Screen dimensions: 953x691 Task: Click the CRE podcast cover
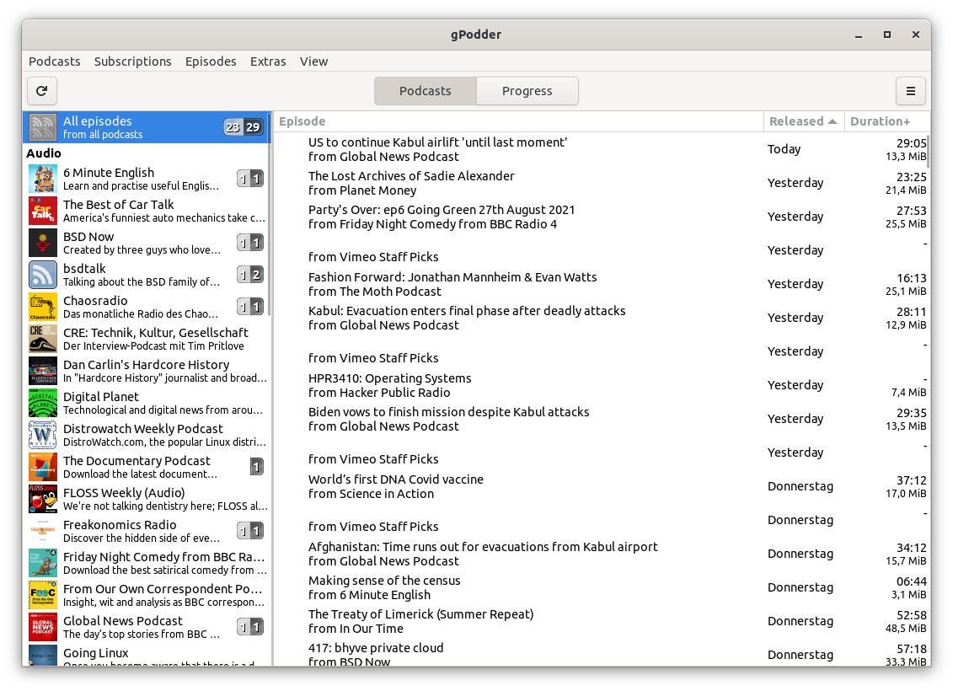click(43, 339)
